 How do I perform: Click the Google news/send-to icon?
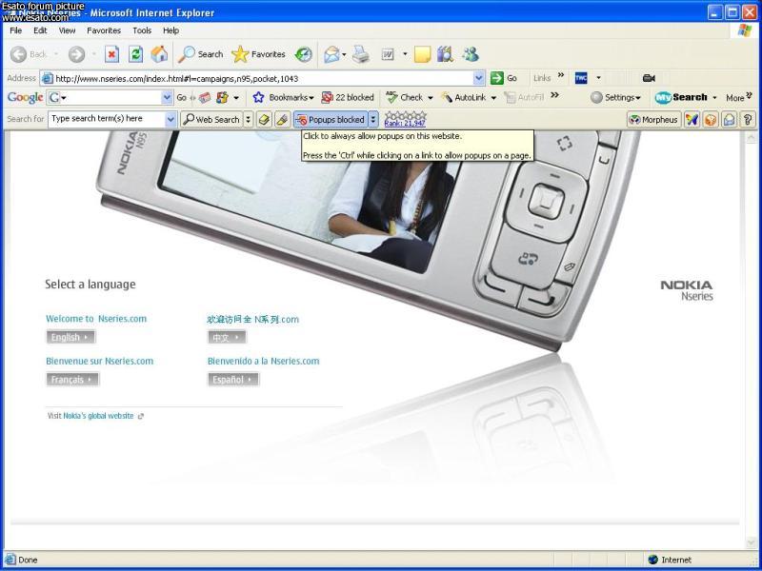pos(205,98)
